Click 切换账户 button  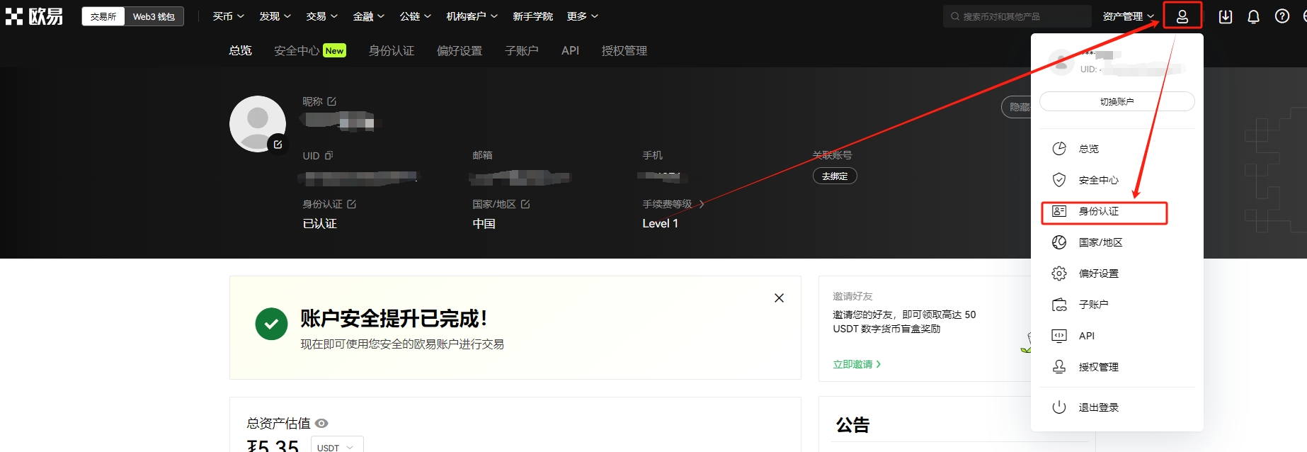pos(1117,101)
